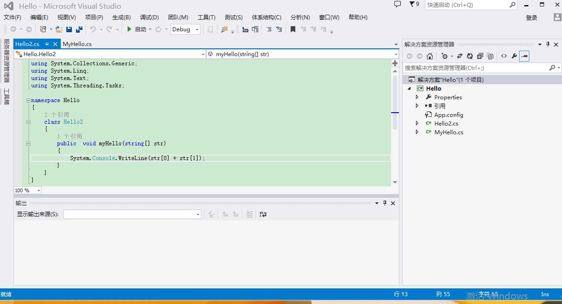Click the Navigate Backward arrow icon
This screenshot has width=562, height=304.
tap(13, 29)
